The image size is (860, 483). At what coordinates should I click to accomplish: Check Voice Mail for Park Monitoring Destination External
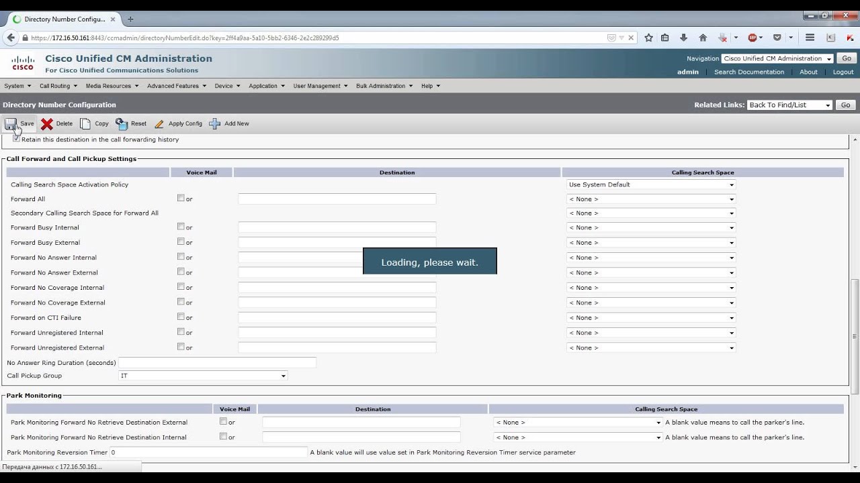pyautogui.click(x=224, y=421)
